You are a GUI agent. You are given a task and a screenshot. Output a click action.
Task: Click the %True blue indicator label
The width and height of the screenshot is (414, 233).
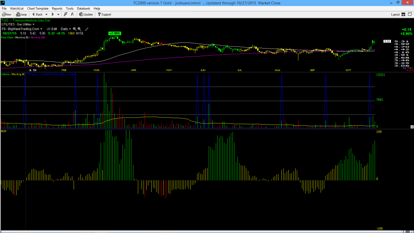click(51, 74)
